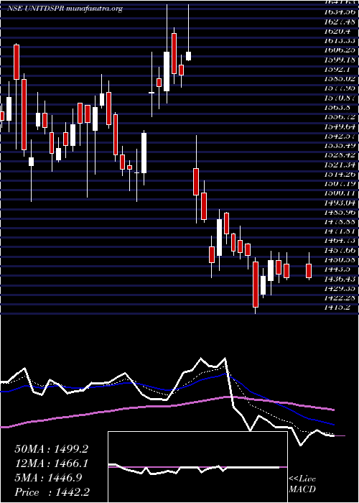Click the 1570.87 price axis label
The width and height of the screenshot is (359, 503).
click(x=340, y=98)
